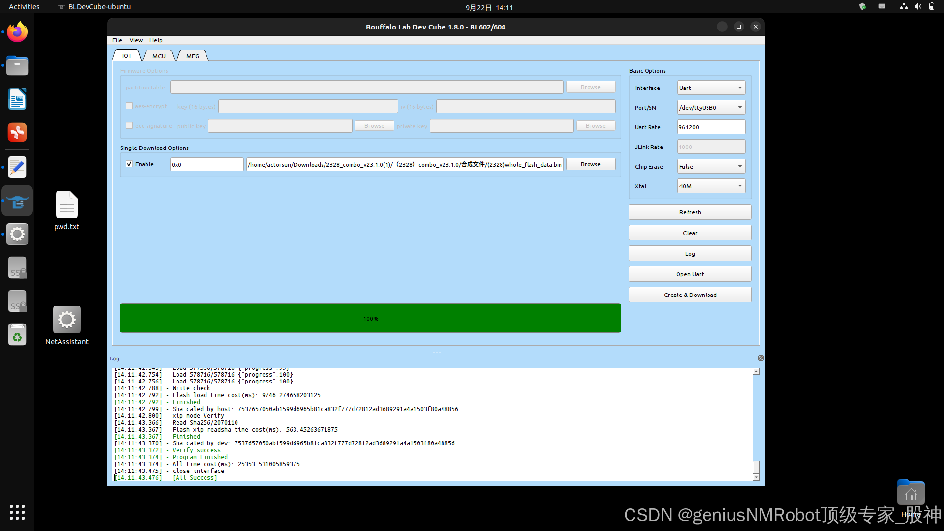Open the red pinwheel app in dock
Image resolution: width=944 pixels, height=531 pixels.
tap(17, 132)
